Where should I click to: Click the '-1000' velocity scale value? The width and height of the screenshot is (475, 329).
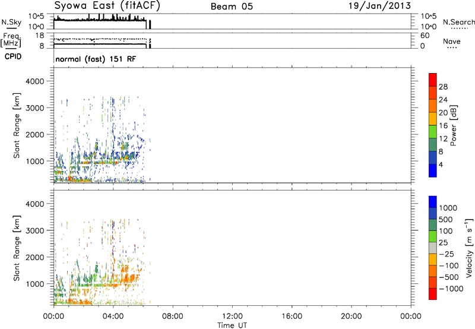[x=451, y=289]
